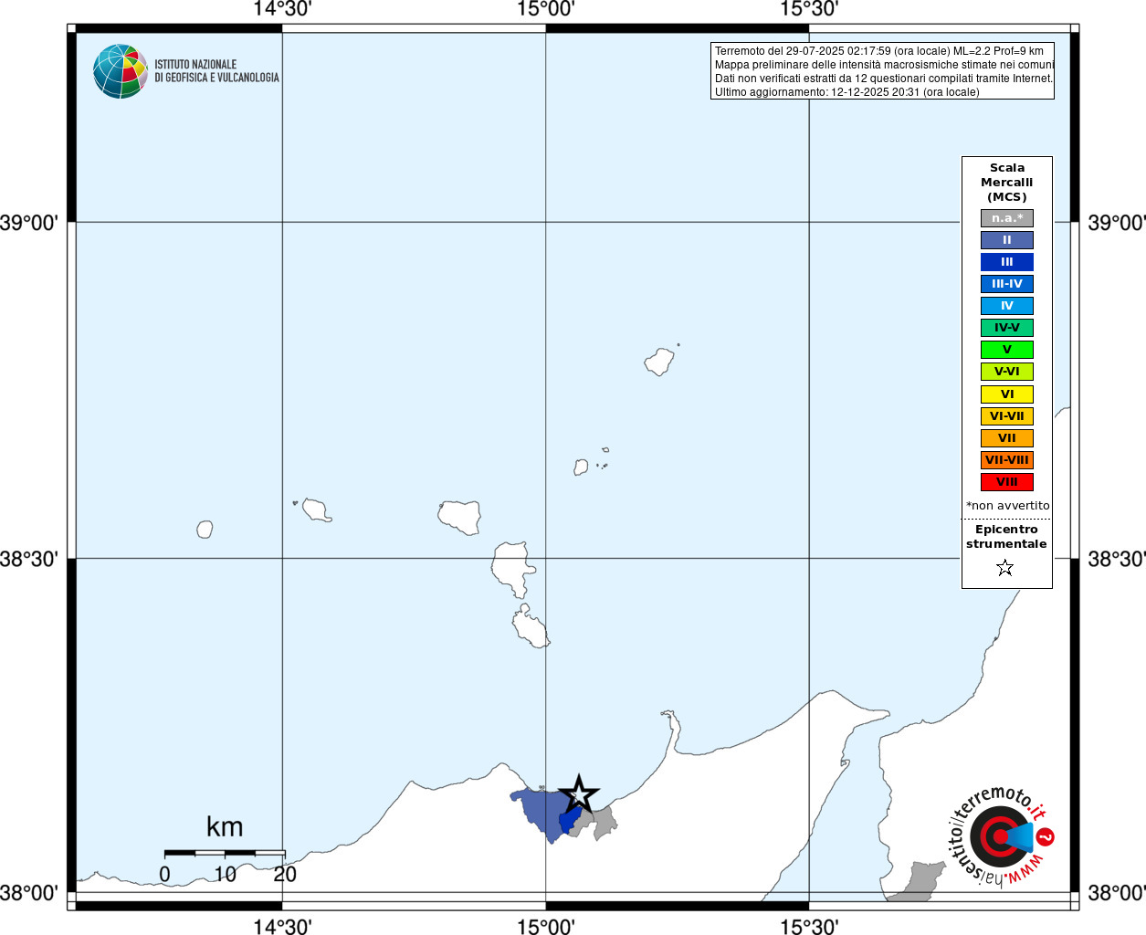Screen dimensions: 1146x935
Task: Click the 'Dati non verificati' info line
Action: [884, 79]
